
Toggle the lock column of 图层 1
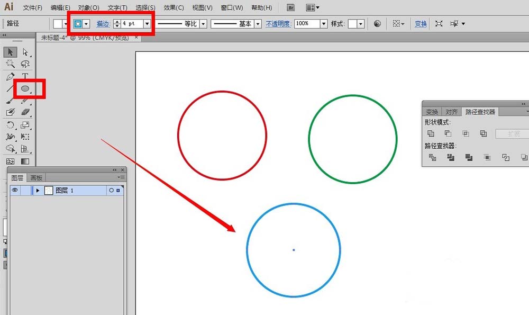tap(25, 191)
